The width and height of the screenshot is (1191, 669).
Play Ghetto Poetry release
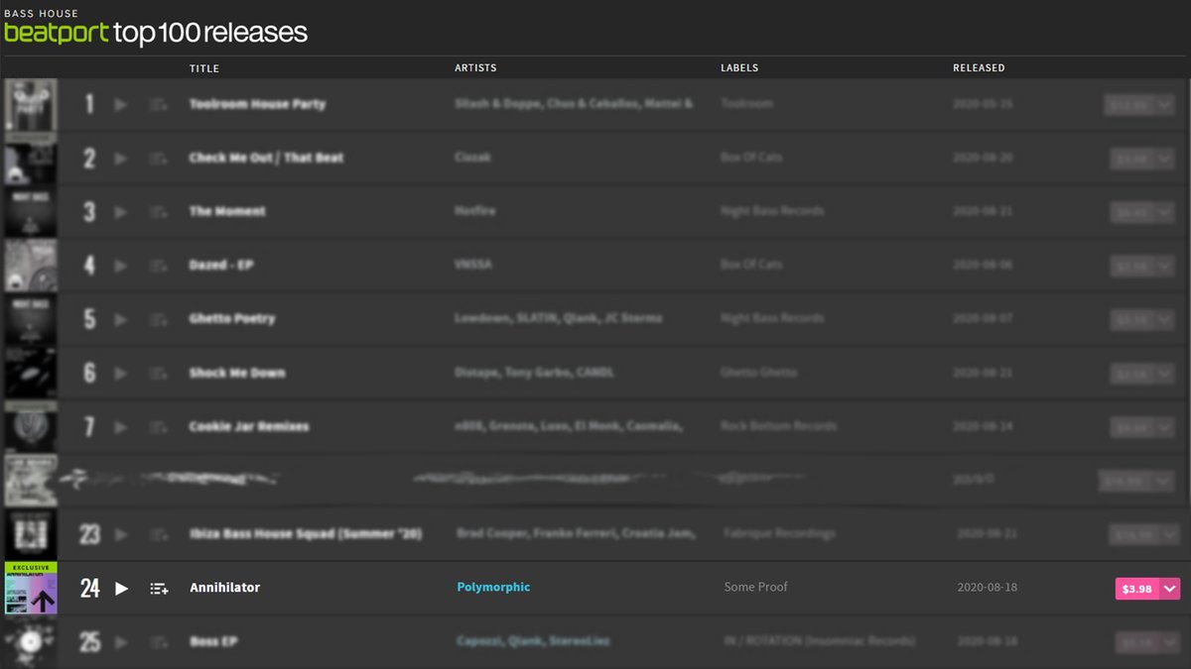(x=121, y=320)
